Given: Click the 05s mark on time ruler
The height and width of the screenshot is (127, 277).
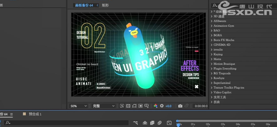Looking at the screenshot, I should tap(253, 124).
